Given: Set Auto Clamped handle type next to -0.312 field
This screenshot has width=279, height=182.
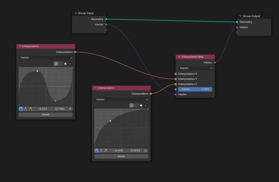Looking at the screenshot, I should (x=30, y=109).
